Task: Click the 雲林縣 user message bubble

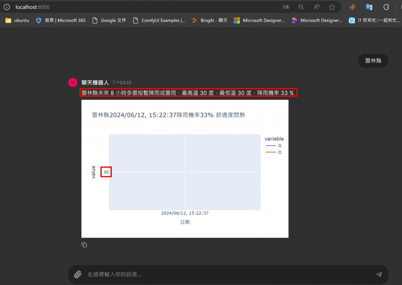Action: click(x=373, y=61)
